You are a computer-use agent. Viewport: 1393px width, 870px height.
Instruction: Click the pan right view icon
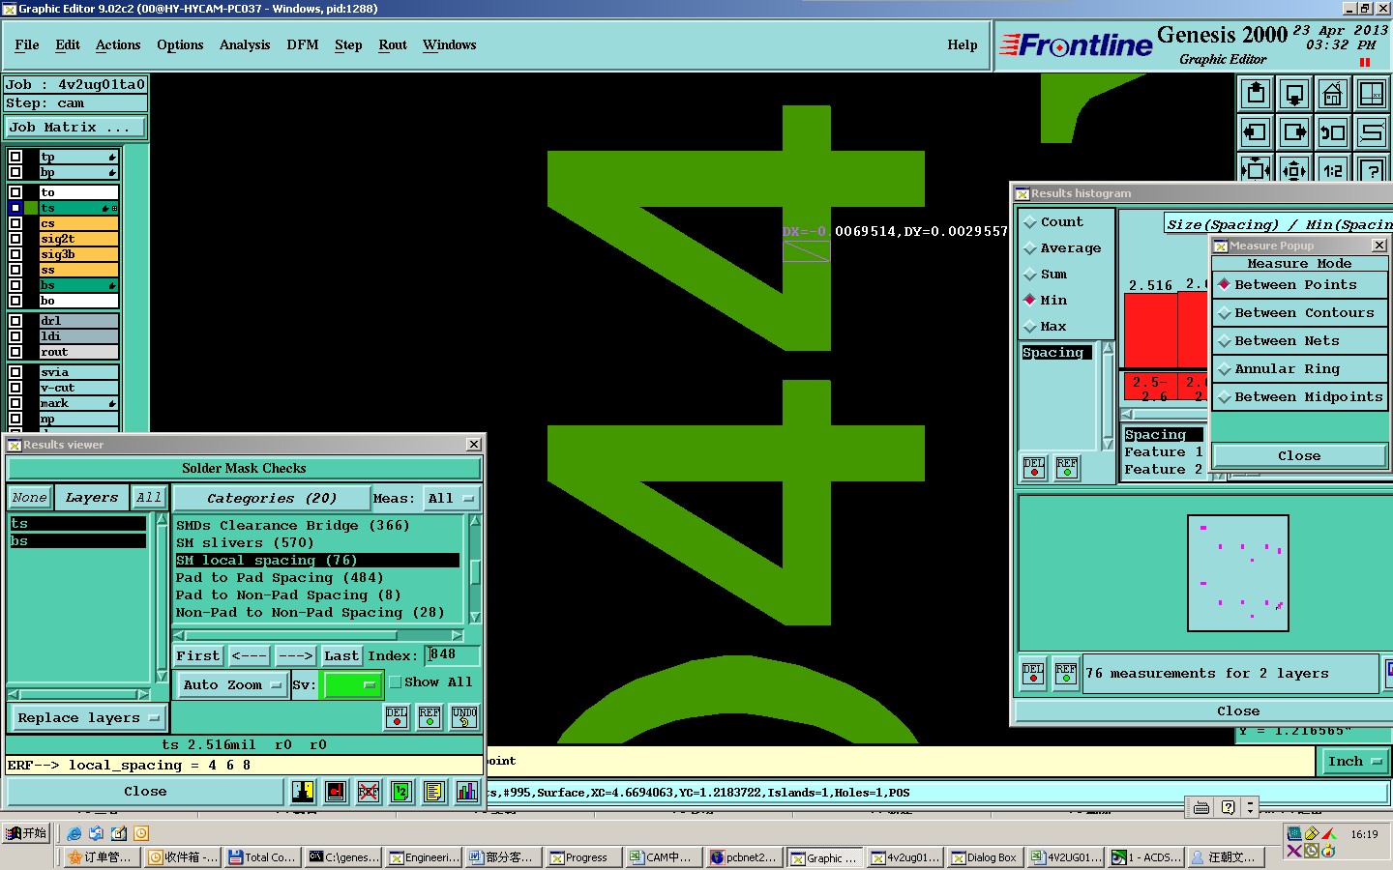click(x=1294, y=132)
